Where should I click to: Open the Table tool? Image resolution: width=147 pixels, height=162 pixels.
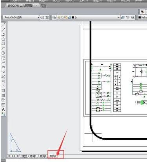[3, 105]
